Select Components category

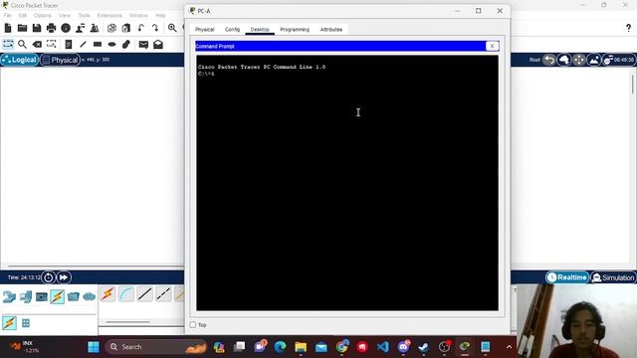(42, 297)
